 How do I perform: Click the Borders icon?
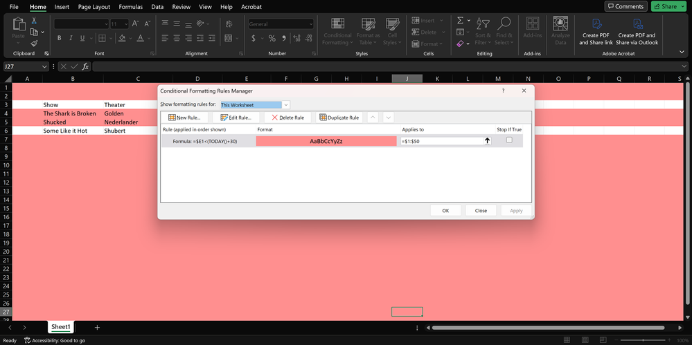(102, 38)
